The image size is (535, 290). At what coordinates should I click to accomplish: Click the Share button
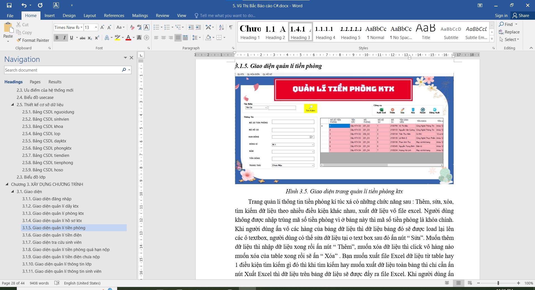click(521, 16)
